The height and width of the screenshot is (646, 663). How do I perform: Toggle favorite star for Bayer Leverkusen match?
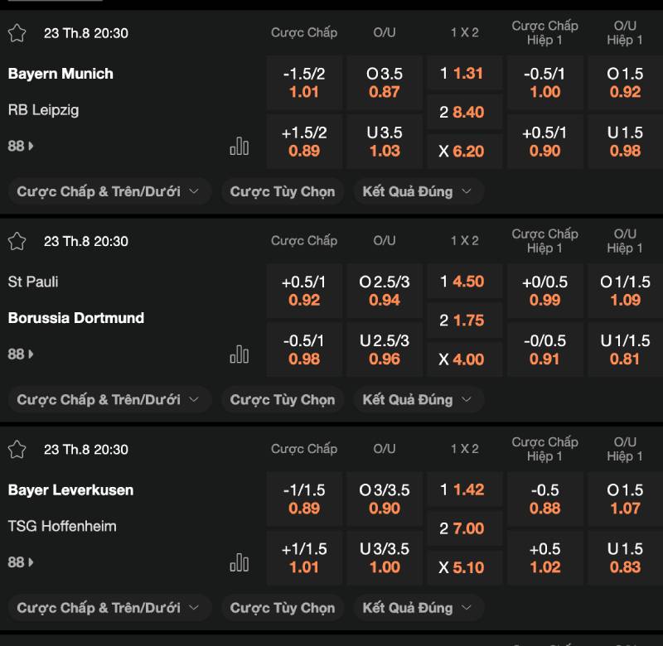tap(17, 449)
